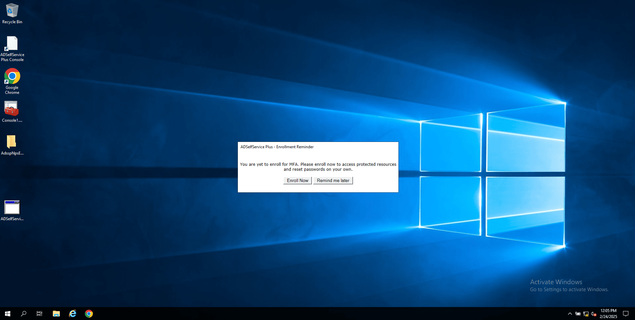Open Windows Search from the taskbar
The image size is (635, 320).
pyautogui.click(x=23, y=313)
